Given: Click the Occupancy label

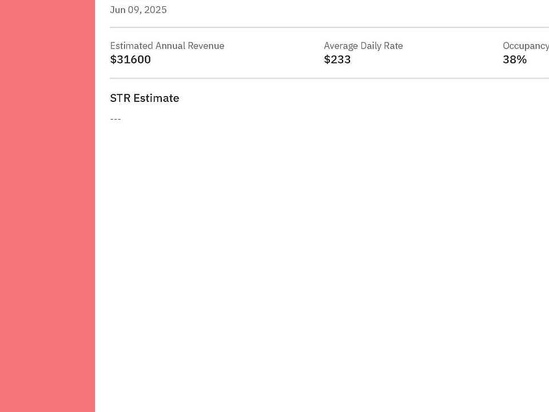Looking at the screenshot, I should (525, 46).
